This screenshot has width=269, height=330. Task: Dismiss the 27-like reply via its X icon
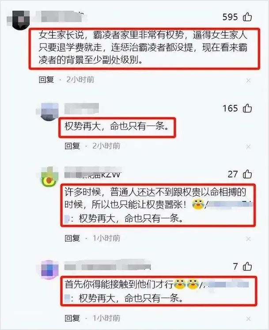click(248, 239)
